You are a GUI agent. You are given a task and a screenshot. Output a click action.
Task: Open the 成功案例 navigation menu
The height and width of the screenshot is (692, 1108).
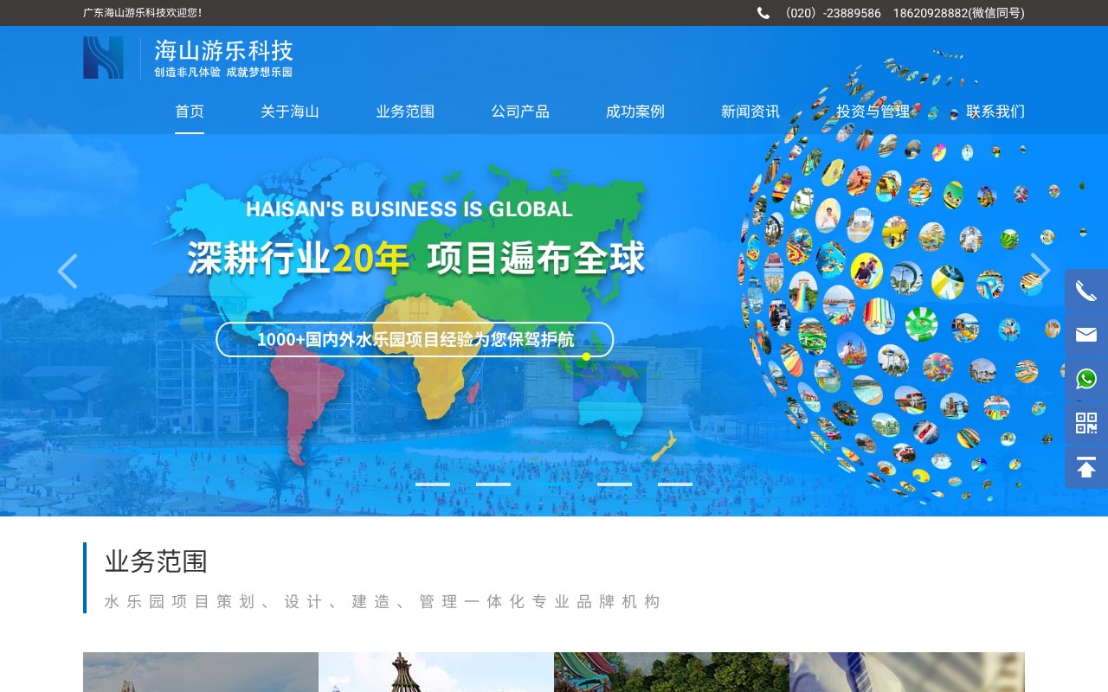click(635, 112)
